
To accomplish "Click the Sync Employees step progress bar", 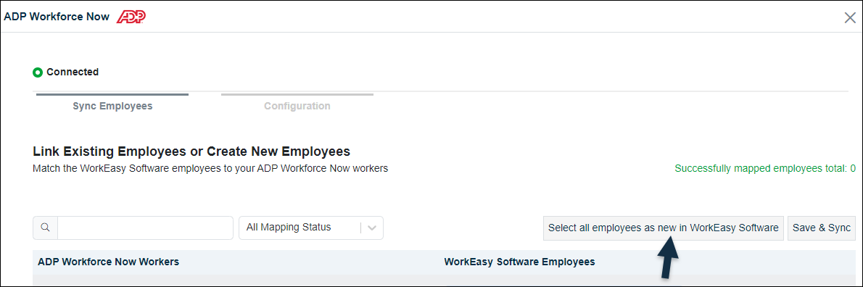I will point(112,94).
